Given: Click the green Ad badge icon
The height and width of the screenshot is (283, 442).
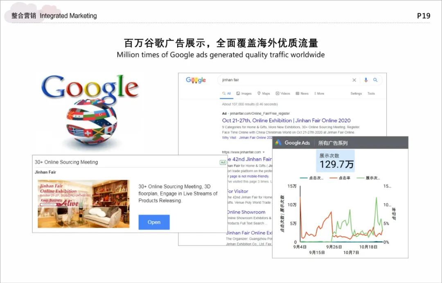Looking at the screenshot, I should 223,162.
